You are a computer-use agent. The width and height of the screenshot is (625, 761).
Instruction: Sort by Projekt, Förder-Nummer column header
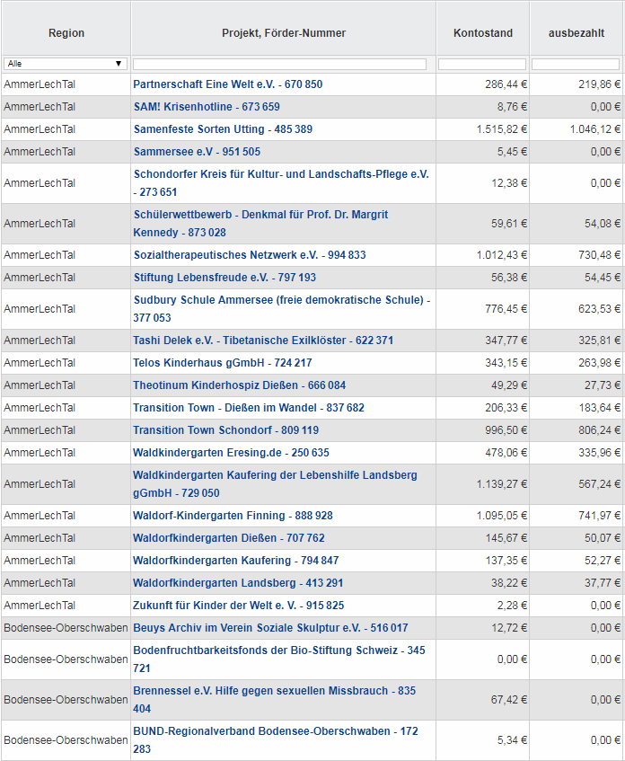point(284,33)
